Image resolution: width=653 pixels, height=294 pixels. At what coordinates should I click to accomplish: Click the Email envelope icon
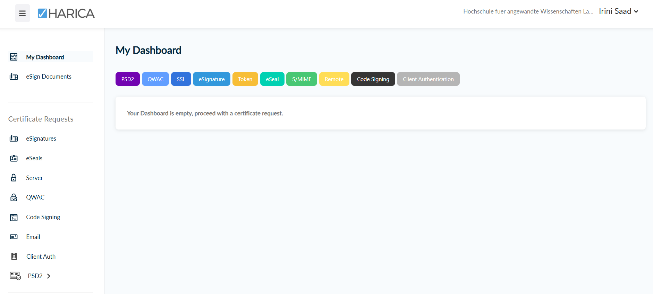coord(14,237)
